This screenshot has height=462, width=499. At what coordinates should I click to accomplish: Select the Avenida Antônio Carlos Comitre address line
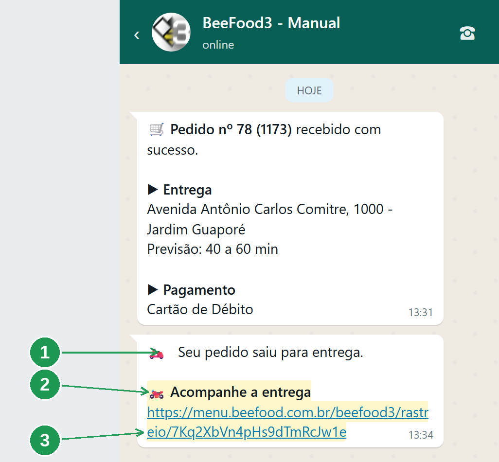[270, 210]
